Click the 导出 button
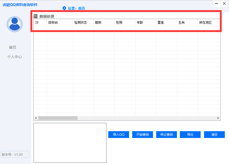The image size is (229, 164). pyautogui.click(x=190, y=135)
